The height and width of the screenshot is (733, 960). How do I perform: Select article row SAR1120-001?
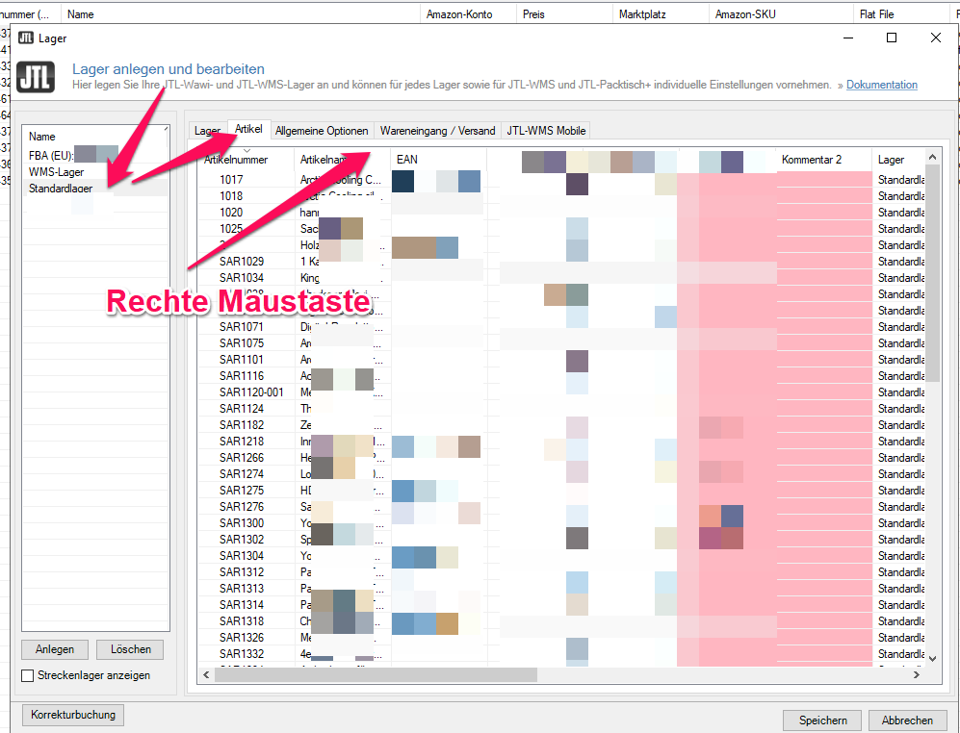560,392
